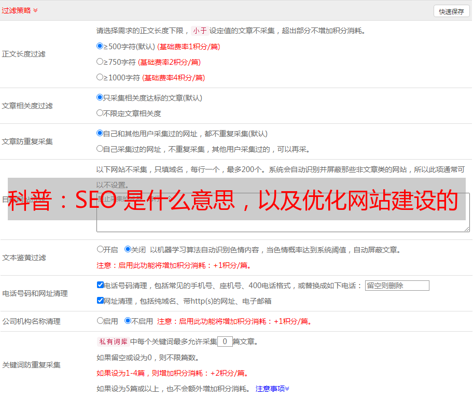Click the 快速保存 button

pos(451,11)
